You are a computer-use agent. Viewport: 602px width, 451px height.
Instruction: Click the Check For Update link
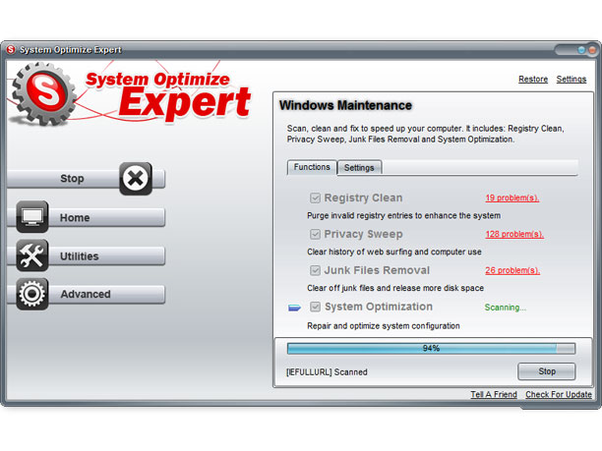coord(559,394)
